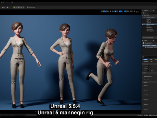The image size is (157, 118).
Task: Select the Plane actor in the Outliner
Action: coord(149,26)
